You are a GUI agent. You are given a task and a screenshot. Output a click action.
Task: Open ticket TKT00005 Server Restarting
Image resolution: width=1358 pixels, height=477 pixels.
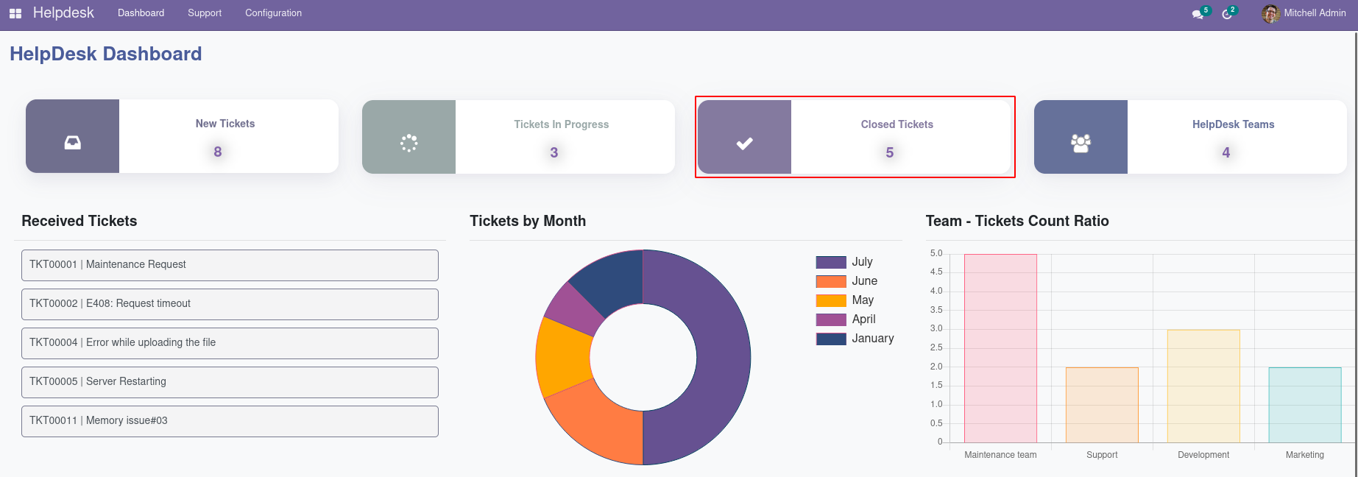pyautogui.click(x=230, y=382)
